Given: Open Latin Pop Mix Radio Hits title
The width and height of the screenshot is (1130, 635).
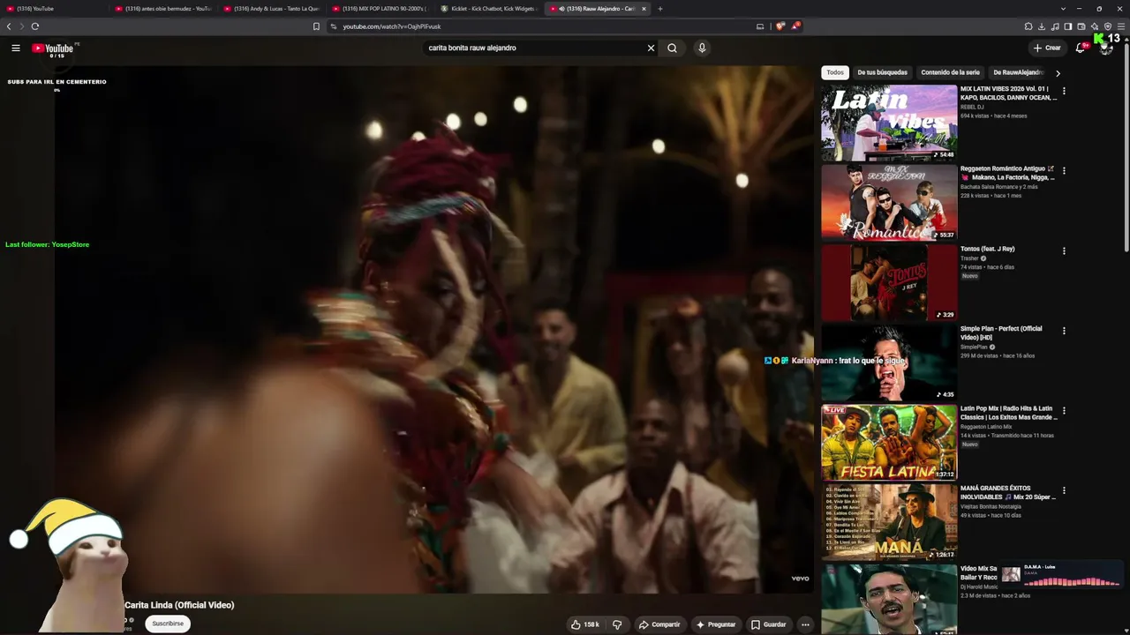Looking at the screenshot, I should [x=1008, y=413].
